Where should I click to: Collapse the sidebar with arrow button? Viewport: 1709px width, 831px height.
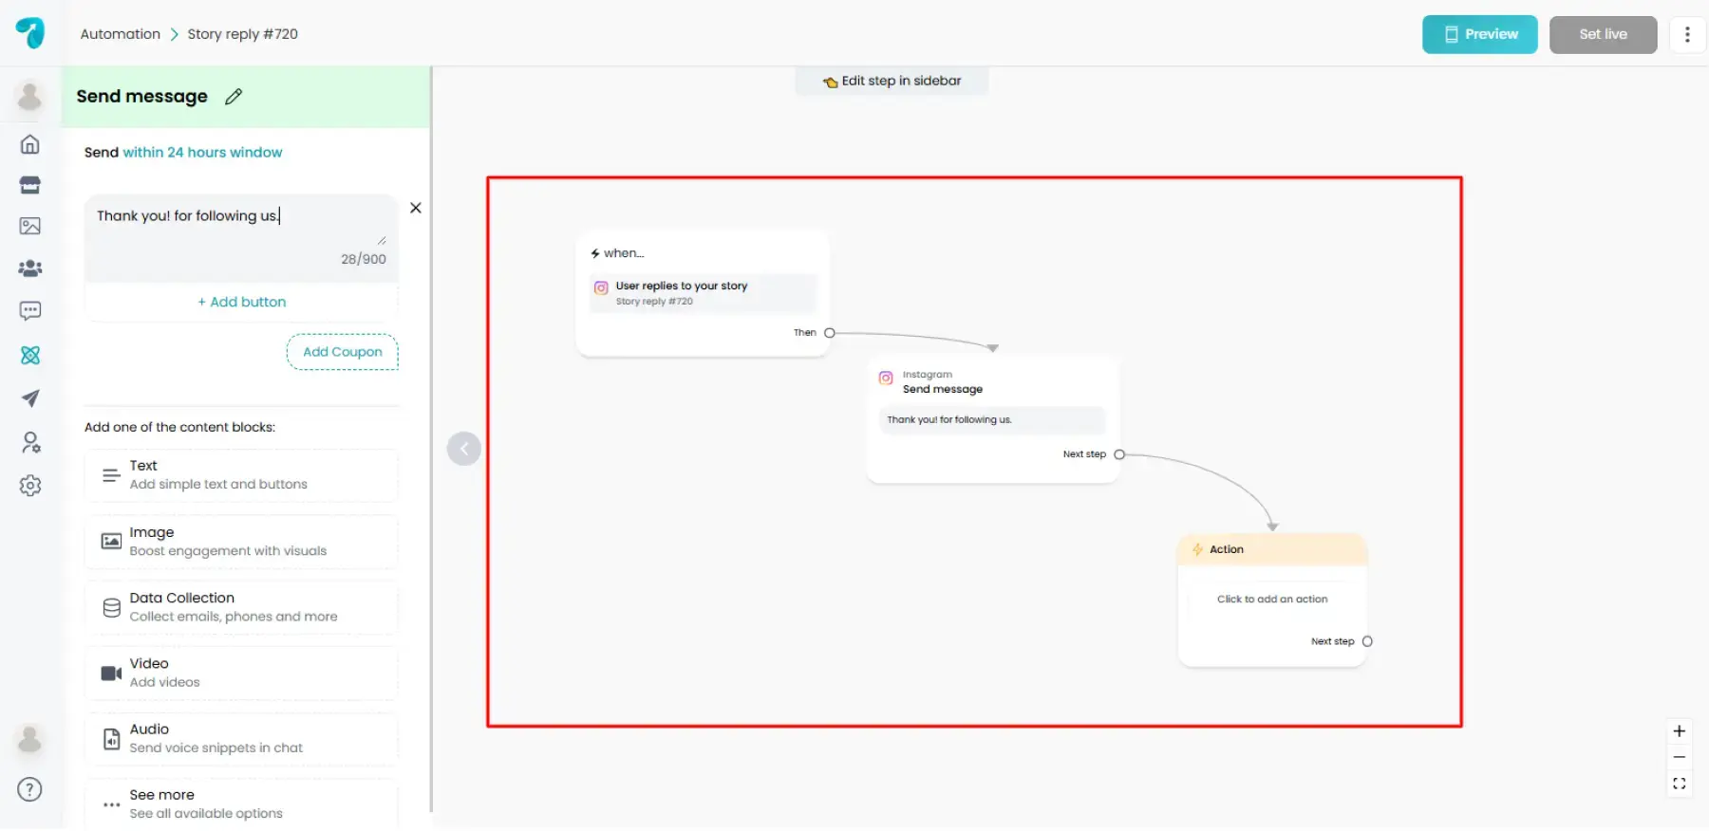[463, 449]
